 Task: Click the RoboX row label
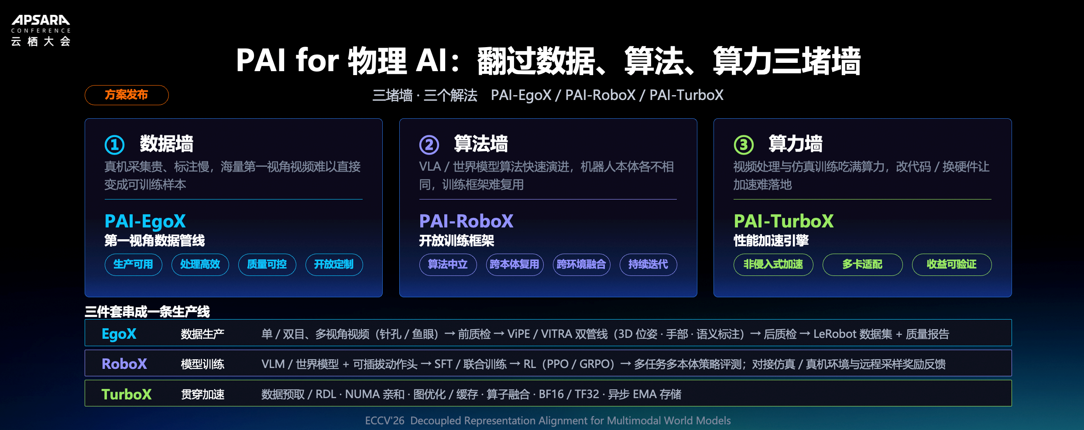(x=124, y=364)
